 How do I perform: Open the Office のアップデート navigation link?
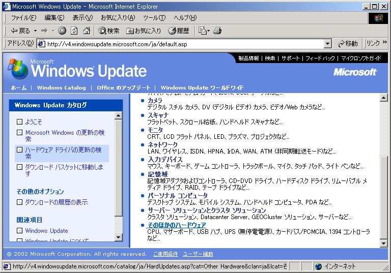tap(123, 87)
